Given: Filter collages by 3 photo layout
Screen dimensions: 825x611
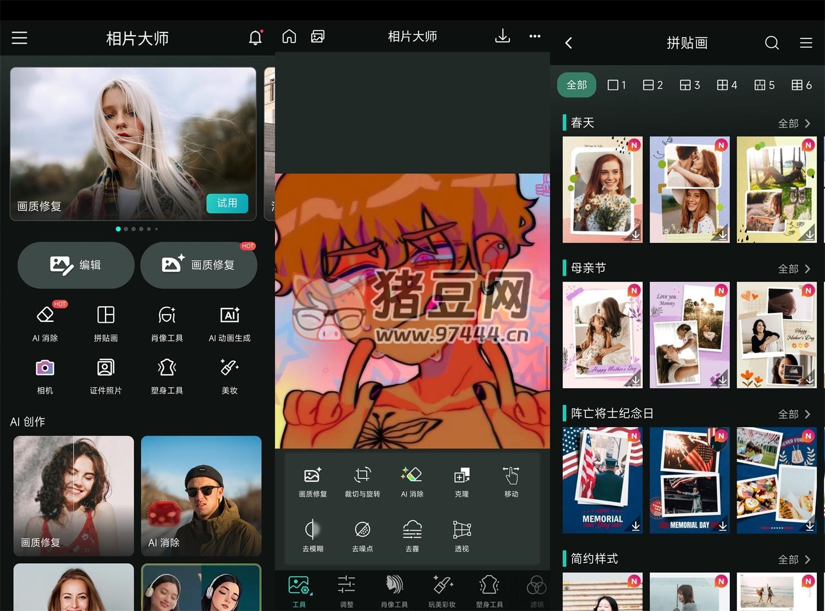Looking at the screenshot, I should 690,85.
